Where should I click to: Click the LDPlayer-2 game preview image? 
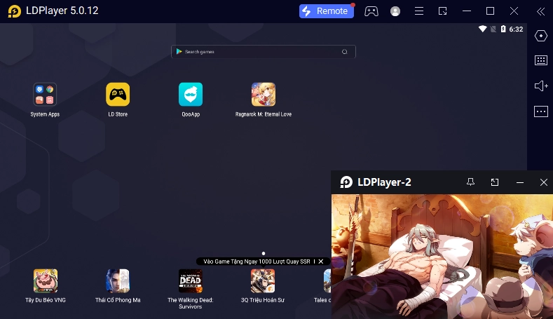442,257
